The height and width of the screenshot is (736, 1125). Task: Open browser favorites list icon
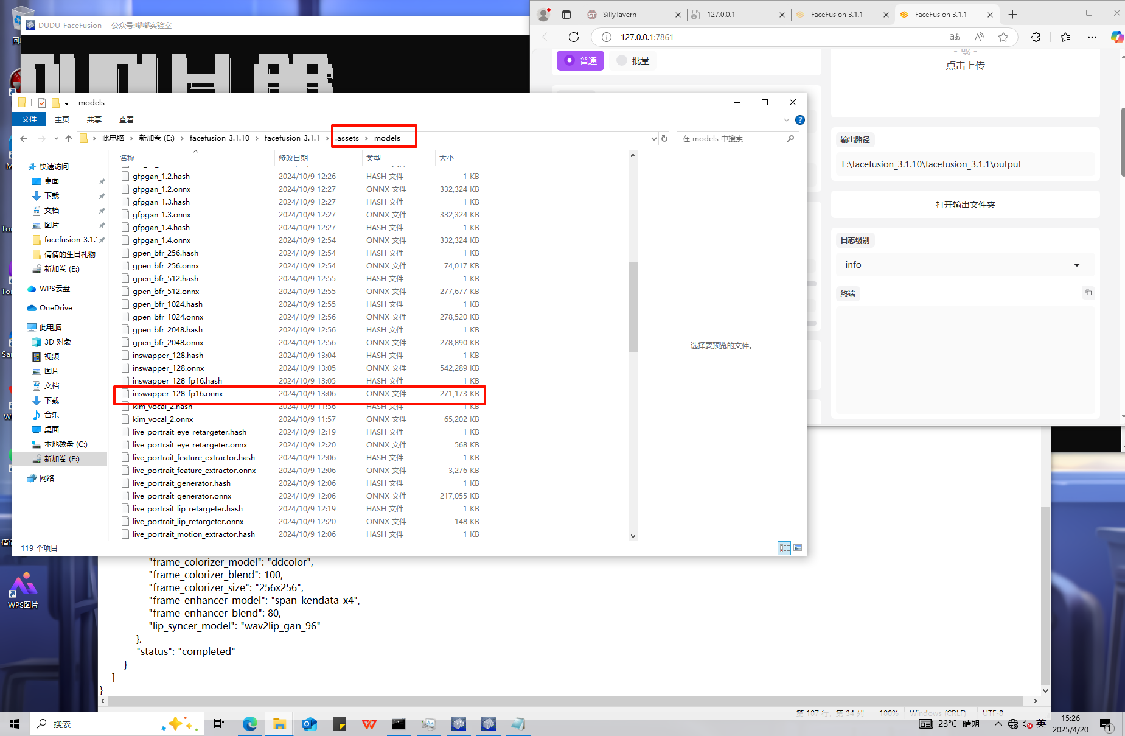1065,37
